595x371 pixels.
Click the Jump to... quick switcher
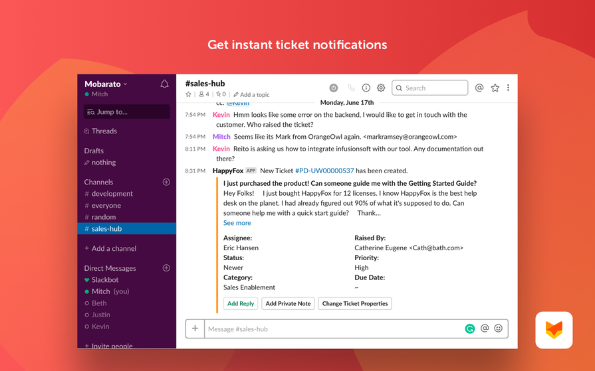127,111
